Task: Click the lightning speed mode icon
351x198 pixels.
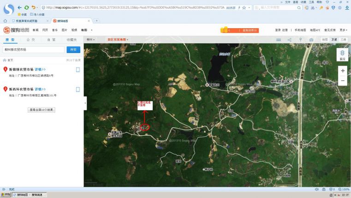Action: 239,7
